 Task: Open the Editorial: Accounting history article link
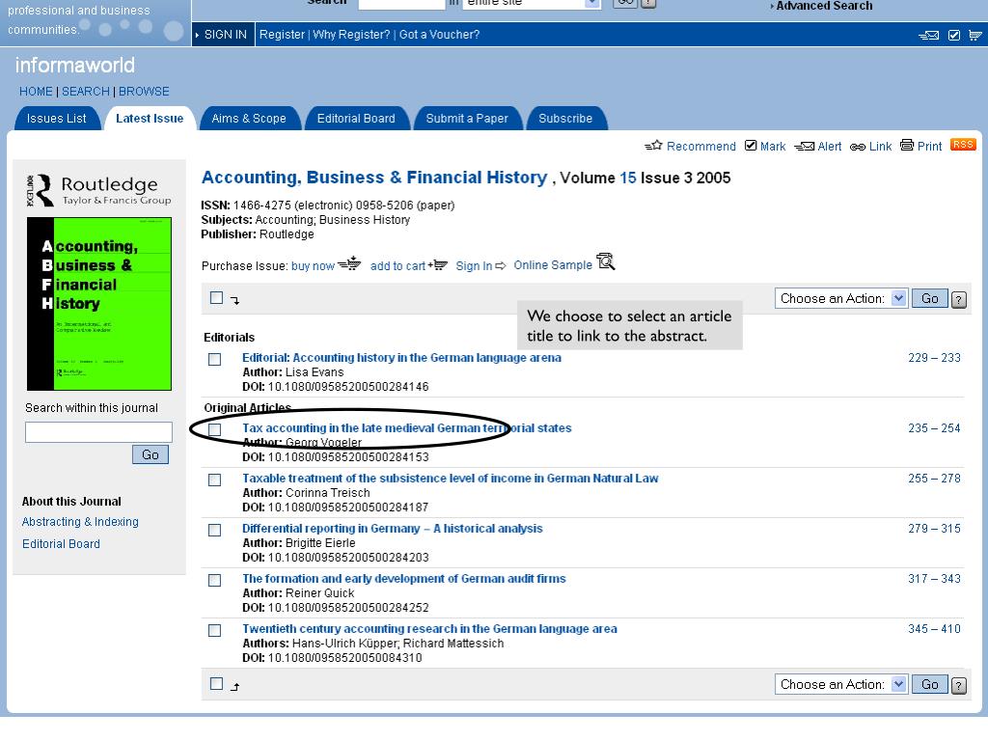[402, 357]
